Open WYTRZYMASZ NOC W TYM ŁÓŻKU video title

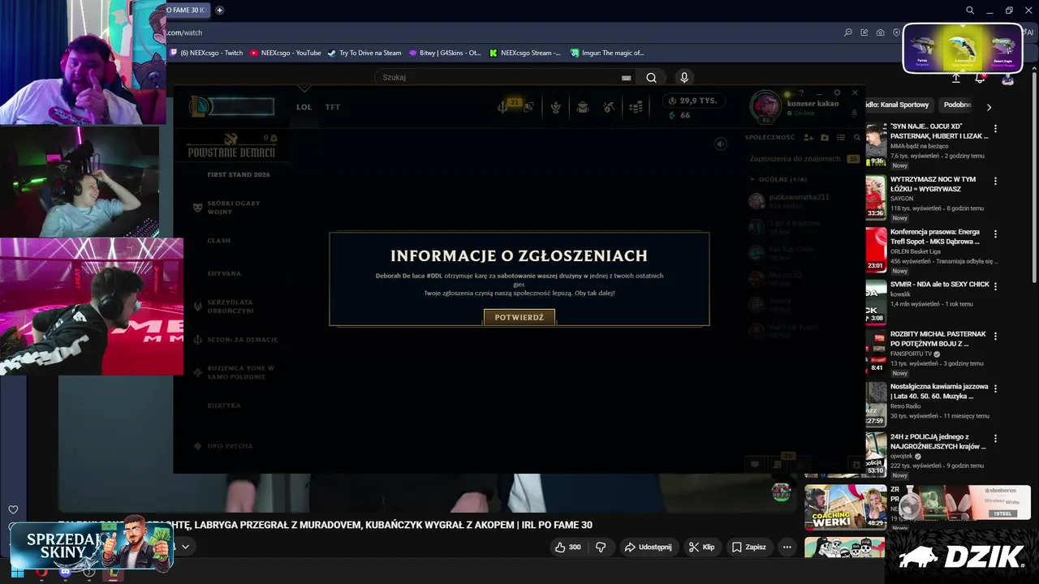[x=933, y=184]
